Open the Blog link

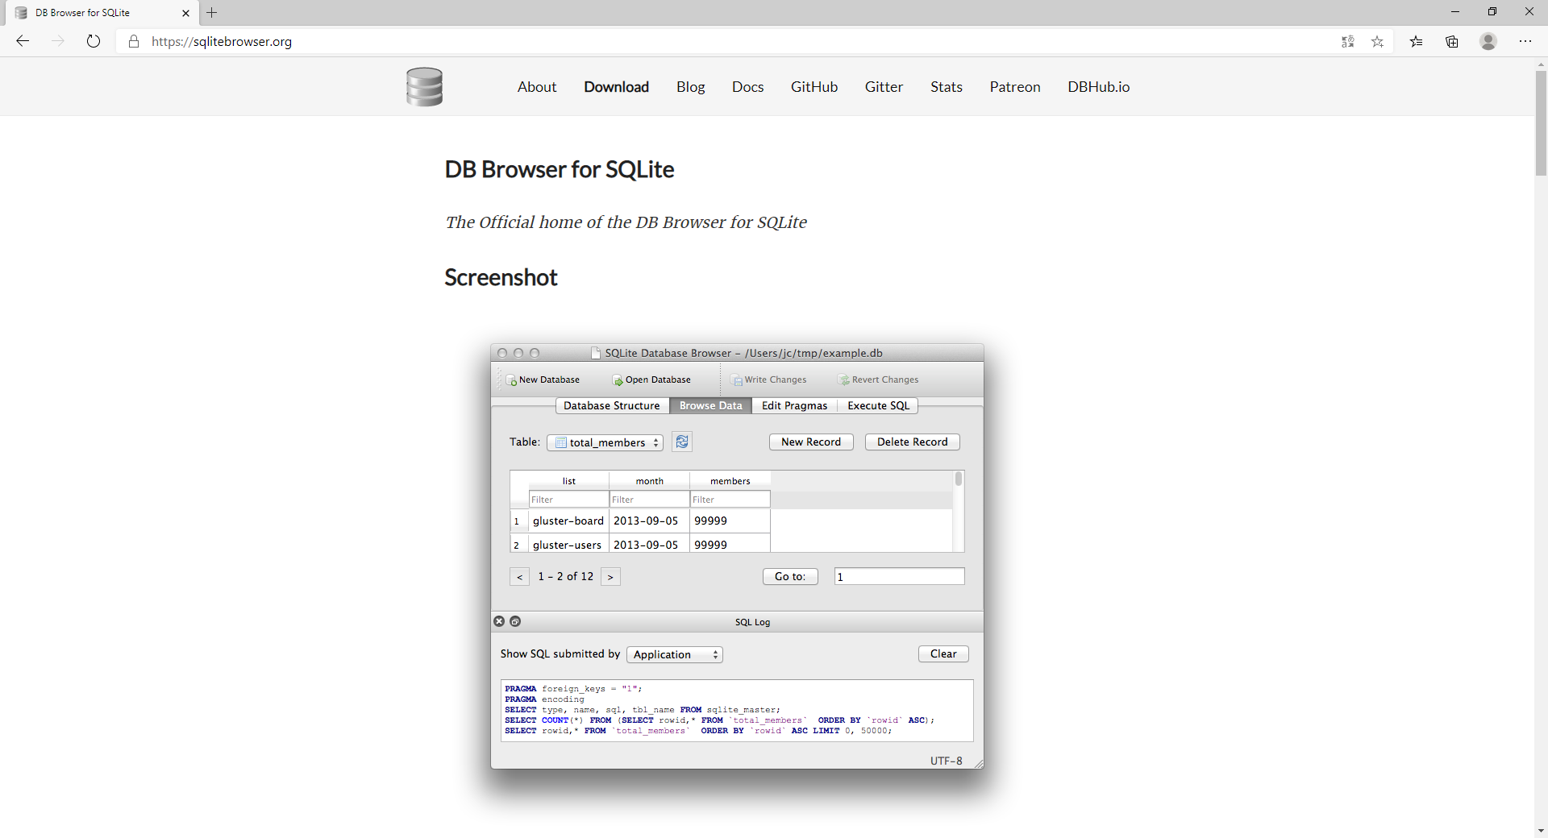(690, 87)
